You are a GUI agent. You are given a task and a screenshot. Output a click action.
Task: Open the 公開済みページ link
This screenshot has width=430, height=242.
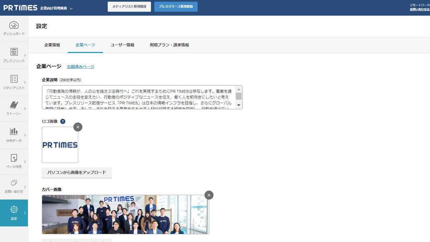tap(81, 67)
